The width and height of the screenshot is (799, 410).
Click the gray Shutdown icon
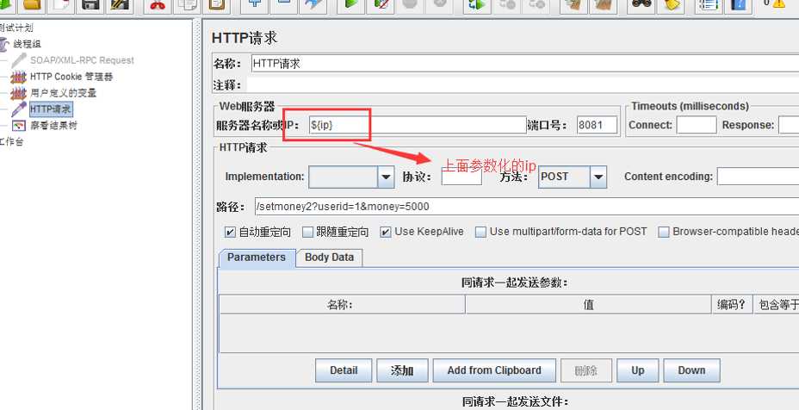coord(439,4)
